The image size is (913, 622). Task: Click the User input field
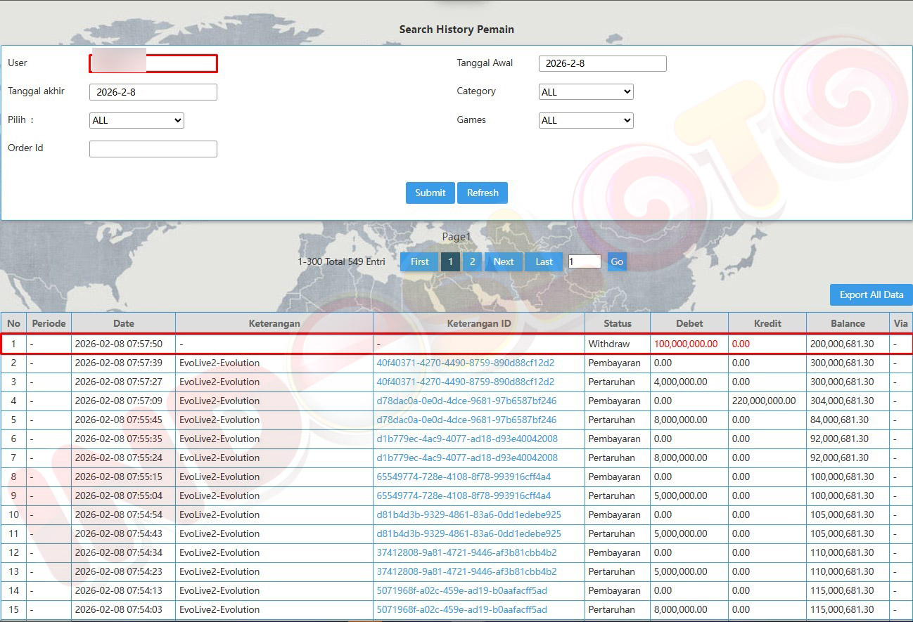click(x=153, y=63)
